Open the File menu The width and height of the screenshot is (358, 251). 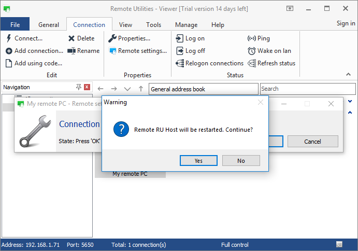click(15, 24)
